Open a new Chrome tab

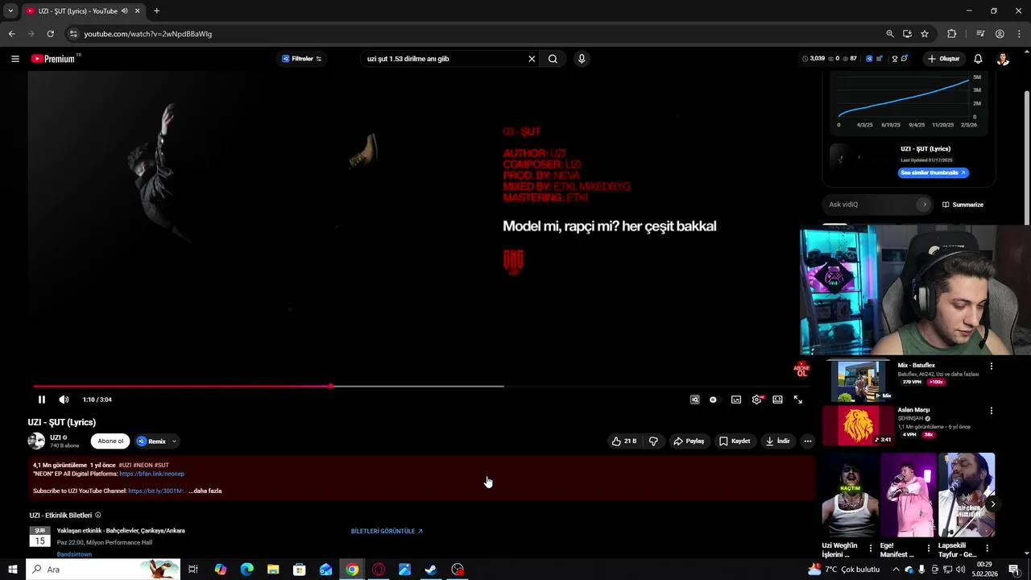pos(156,10)
